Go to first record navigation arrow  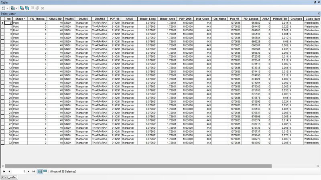[4, 171]
